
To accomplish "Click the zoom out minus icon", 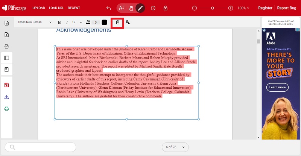I will pyautogui.click(x=195, y=8).
